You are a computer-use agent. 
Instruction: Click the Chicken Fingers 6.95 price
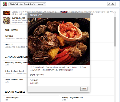(x=6, y=100)
